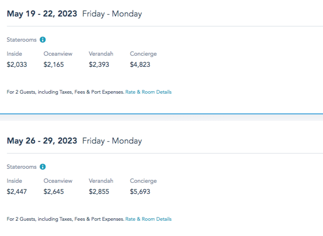Choose the $2,645 Oceanview stateroom price
The height and width of the screenshot is (236, 323).
coord(54,192)
